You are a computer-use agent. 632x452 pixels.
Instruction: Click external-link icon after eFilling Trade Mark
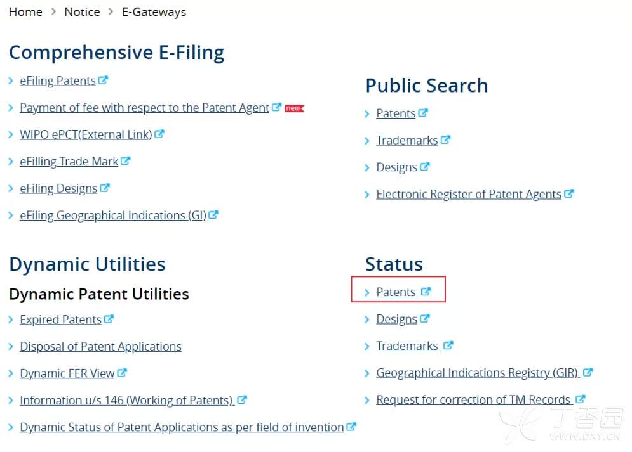coord(126,161)
